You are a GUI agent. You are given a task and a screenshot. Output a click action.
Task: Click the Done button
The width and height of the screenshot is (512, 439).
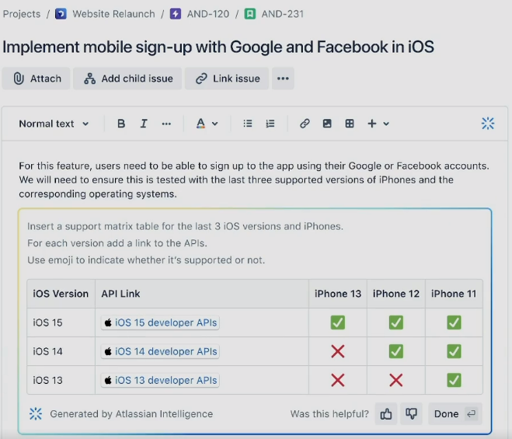455,414
